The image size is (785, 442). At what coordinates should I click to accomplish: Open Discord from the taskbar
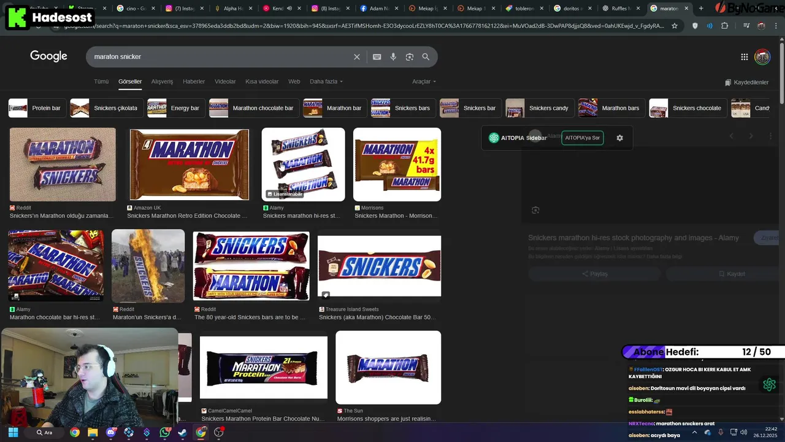[x=110, y=432]
